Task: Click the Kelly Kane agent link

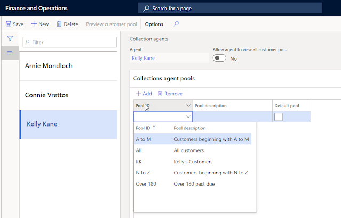Action: [144, 58]
